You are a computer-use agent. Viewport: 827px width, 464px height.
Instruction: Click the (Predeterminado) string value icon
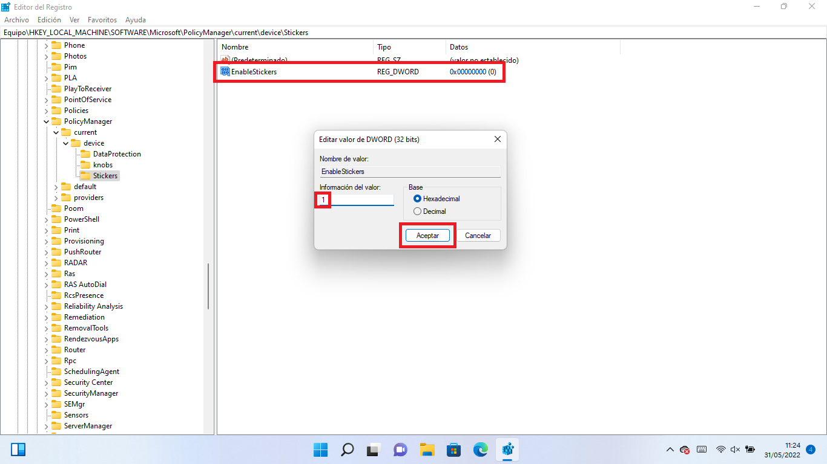click(x=225, y=60)
